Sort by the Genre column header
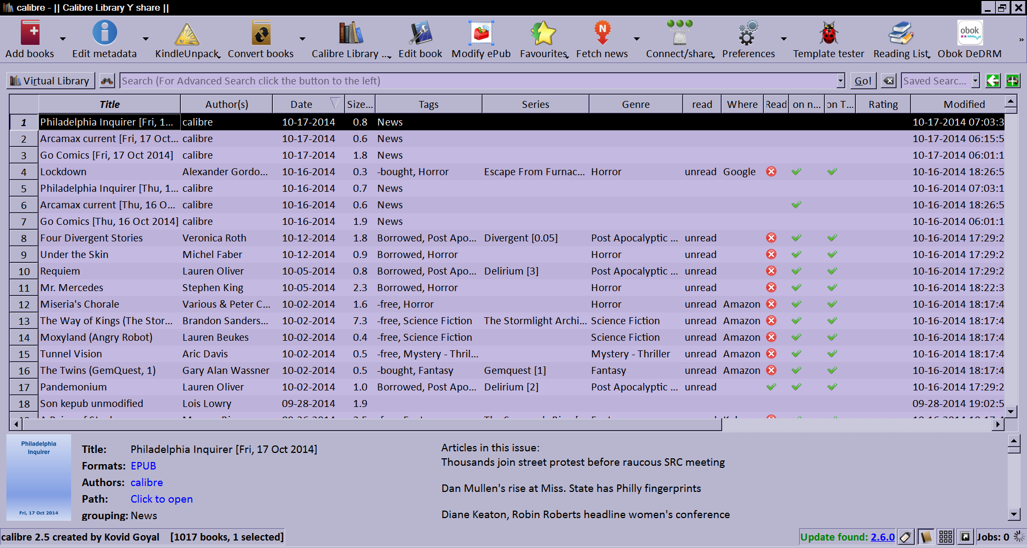The image size is (1027, 548). click(x=636, y=104)
